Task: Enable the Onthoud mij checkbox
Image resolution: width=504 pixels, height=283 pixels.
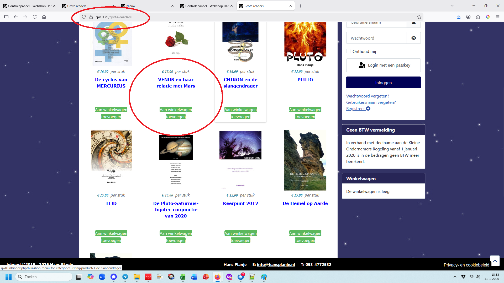Action: pos(348,51)
